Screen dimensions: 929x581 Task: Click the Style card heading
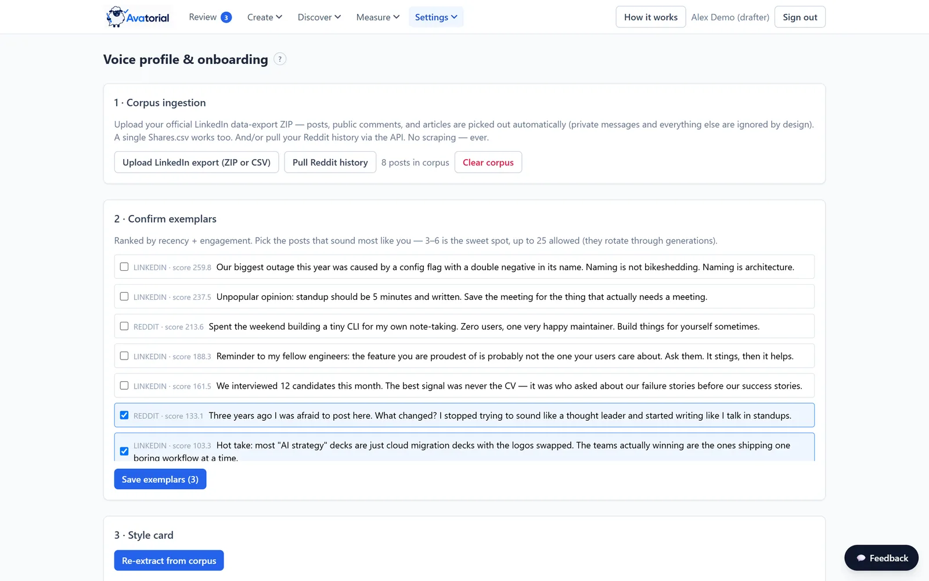[x=144, y=535]
